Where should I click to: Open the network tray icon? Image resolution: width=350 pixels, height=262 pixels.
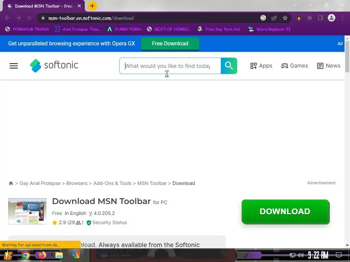(x=293, y=255)
